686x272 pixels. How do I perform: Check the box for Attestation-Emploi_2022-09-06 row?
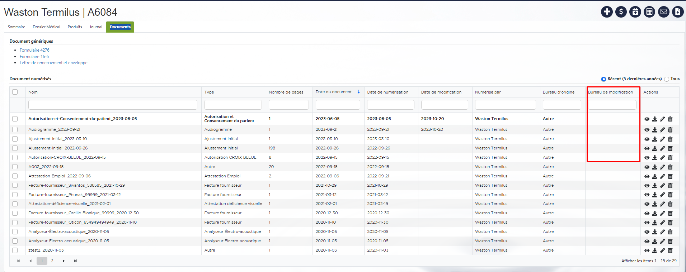15,176
